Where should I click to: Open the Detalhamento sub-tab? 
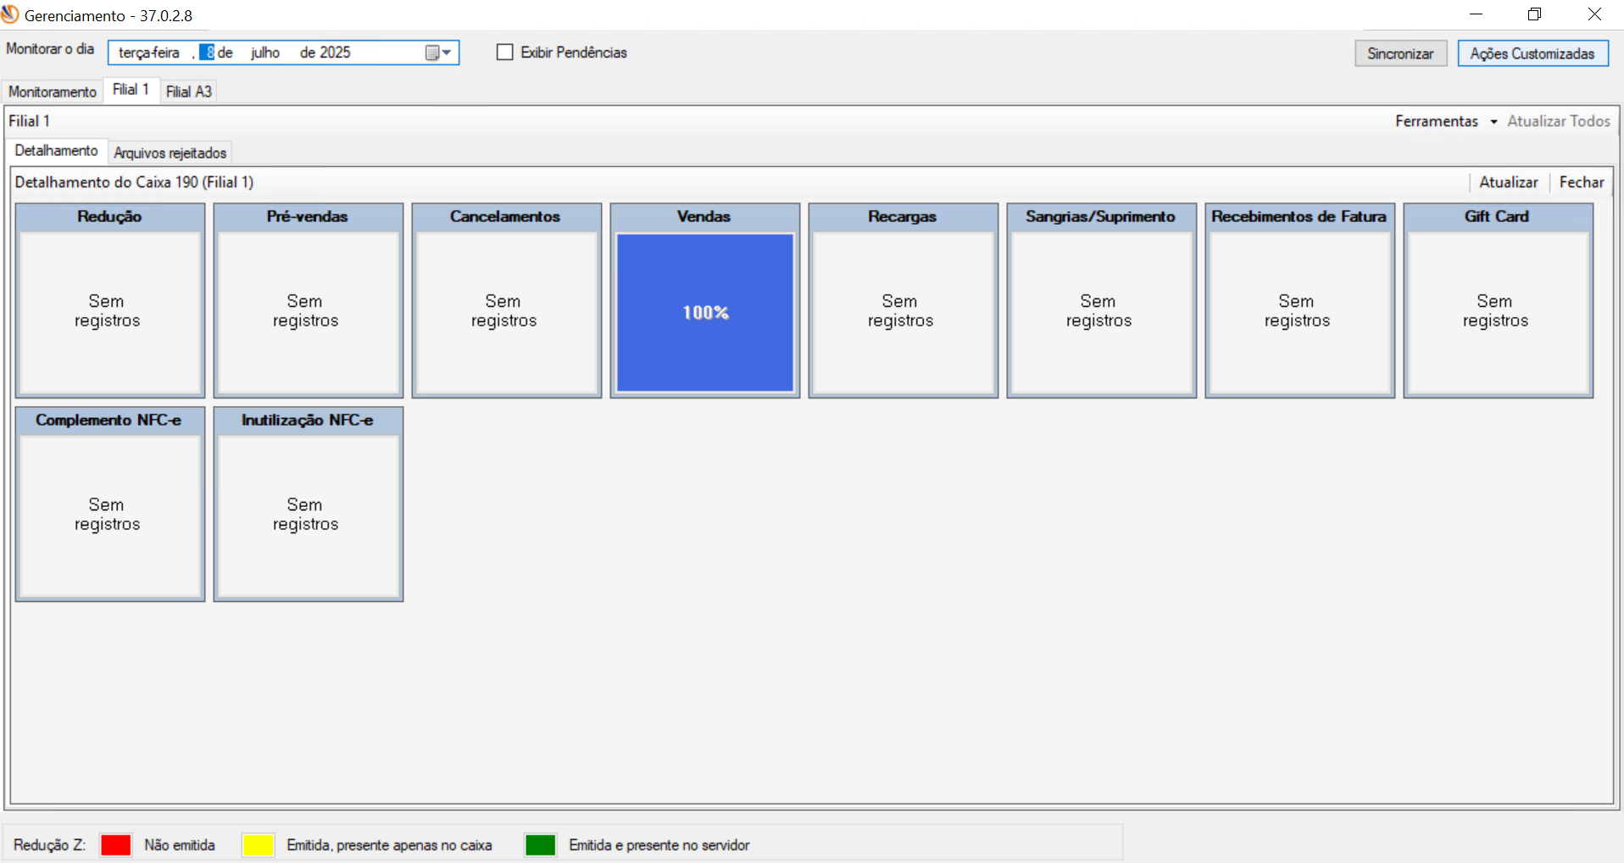click(x=57, y=151)
